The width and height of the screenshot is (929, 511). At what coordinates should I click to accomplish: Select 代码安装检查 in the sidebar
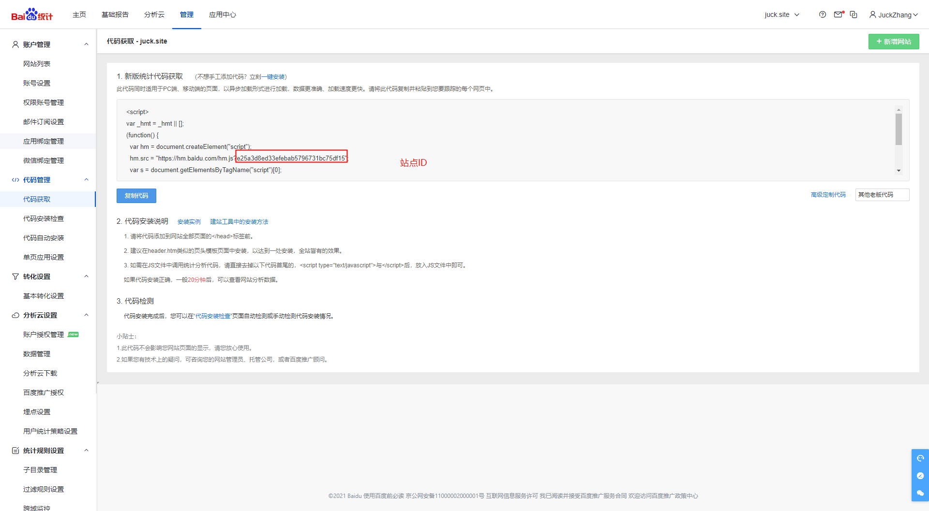tap(44, 219)
